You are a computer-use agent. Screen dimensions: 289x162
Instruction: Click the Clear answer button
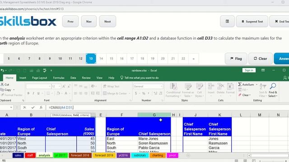tap(261, 58)
